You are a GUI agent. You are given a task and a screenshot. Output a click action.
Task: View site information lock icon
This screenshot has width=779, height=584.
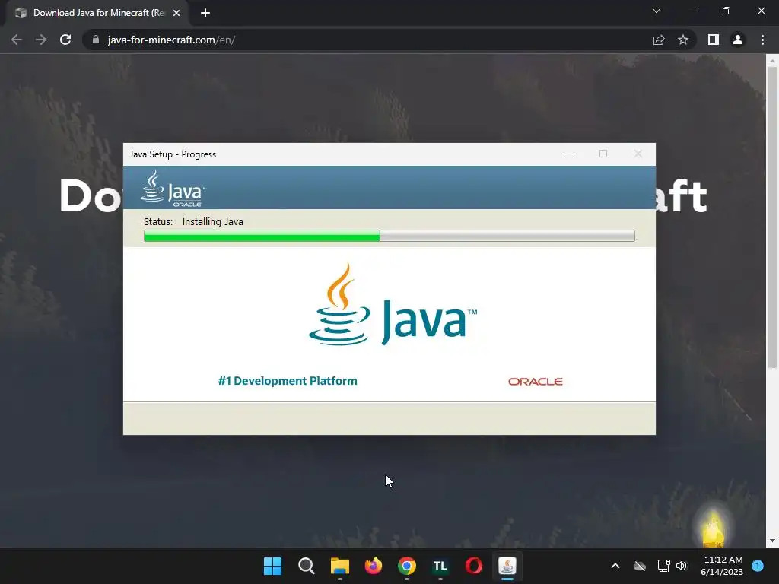click(96, 40)
